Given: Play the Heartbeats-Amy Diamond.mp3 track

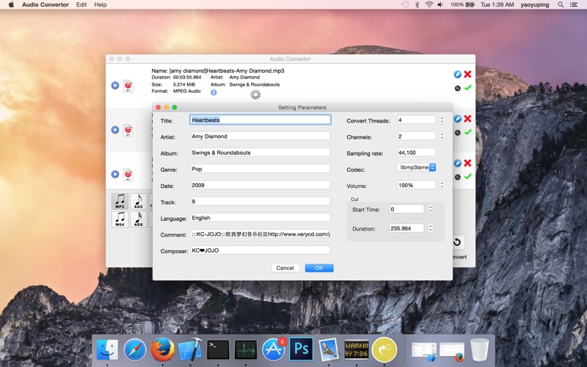Looking at the screenshot, I should (115, 85).
